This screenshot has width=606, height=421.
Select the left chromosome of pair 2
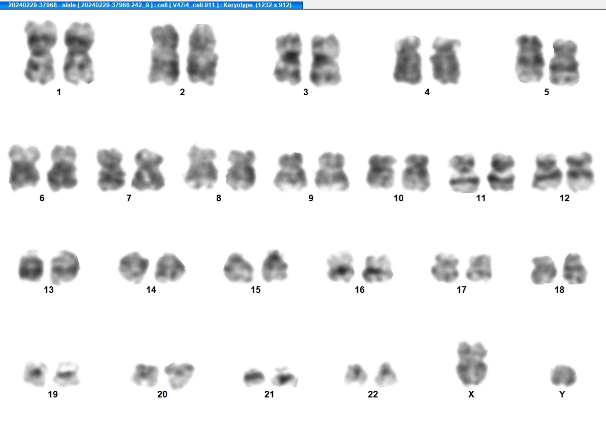click(164, 54)
